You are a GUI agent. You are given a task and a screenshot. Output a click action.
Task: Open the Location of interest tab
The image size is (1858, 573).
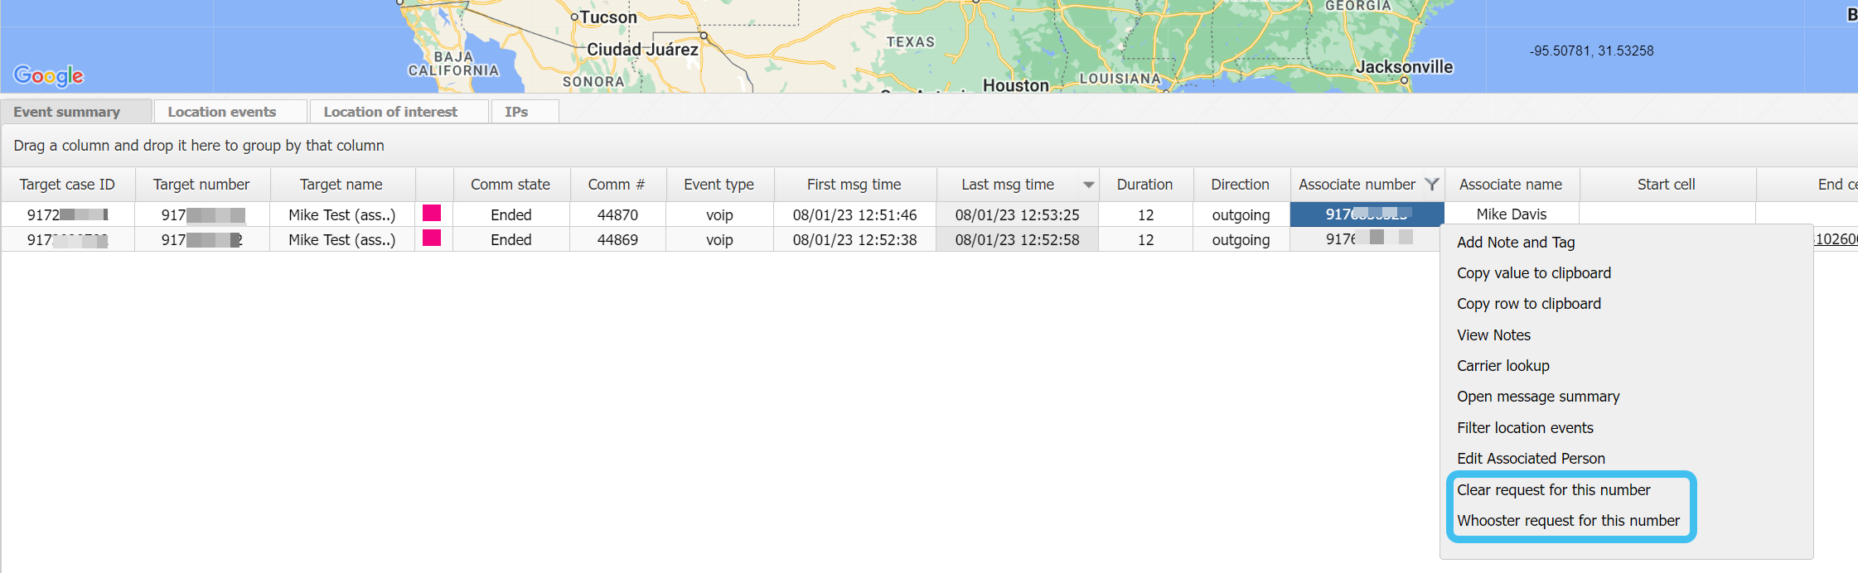(x=390, y=112)
